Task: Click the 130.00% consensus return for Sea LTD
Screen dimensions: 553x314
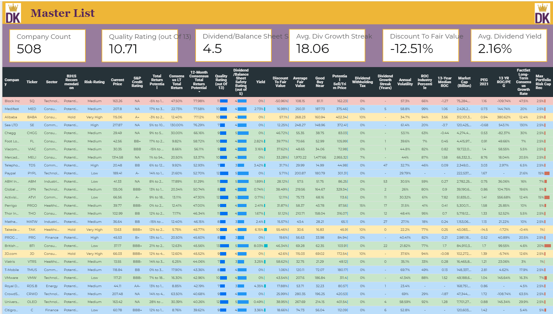Action: (x=177, y=125)
